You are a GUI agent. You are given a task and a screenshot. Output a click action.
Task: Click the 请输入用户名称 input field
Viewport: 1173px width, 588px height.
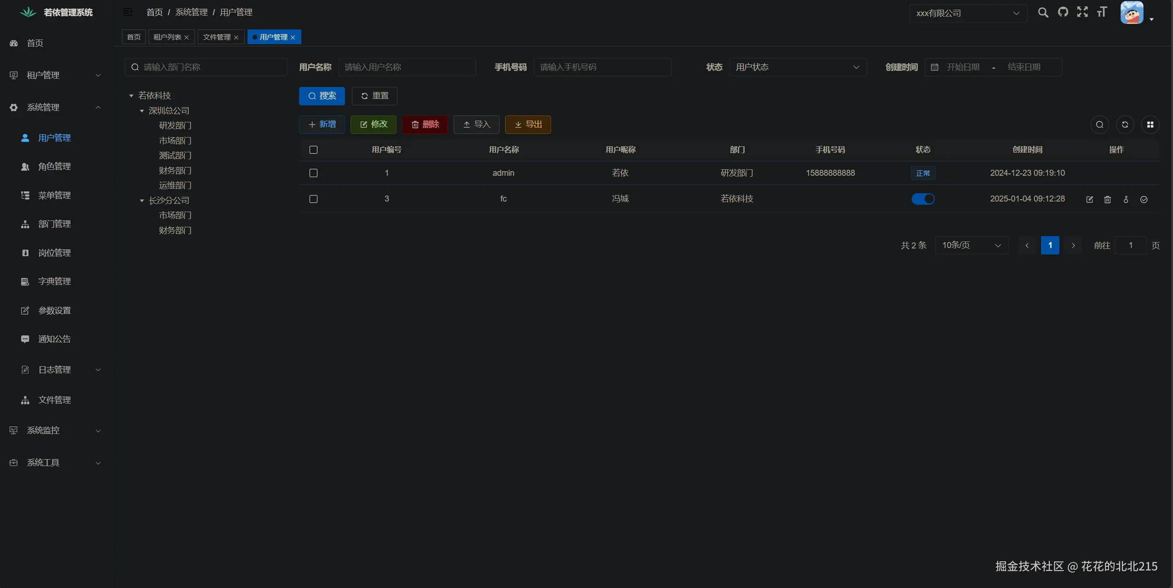tap(407, 67)
